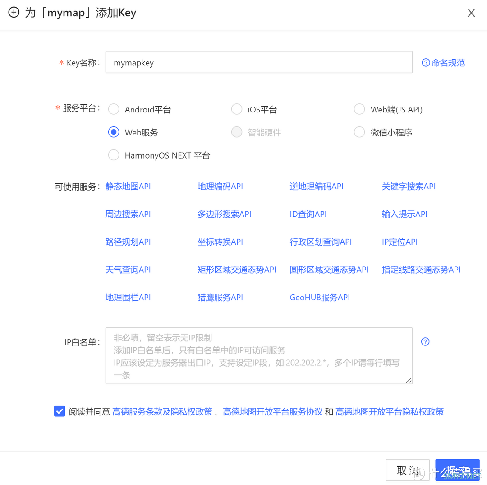Open the 天气查询API link
This screenshot has height=485, width=487.
point(128,270)
